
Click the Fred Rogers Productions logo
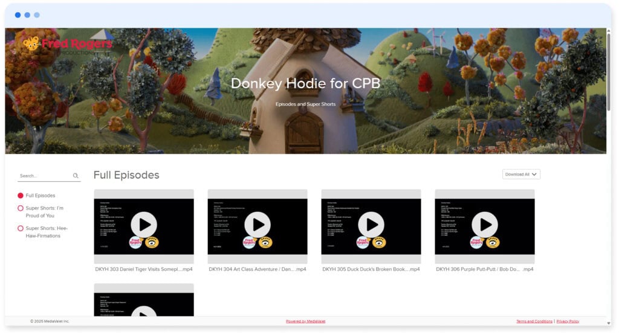point(68,45)
